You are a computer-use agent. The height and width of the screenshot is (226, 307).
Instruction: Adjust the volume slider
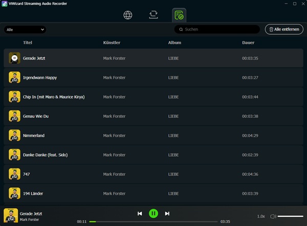290,216
